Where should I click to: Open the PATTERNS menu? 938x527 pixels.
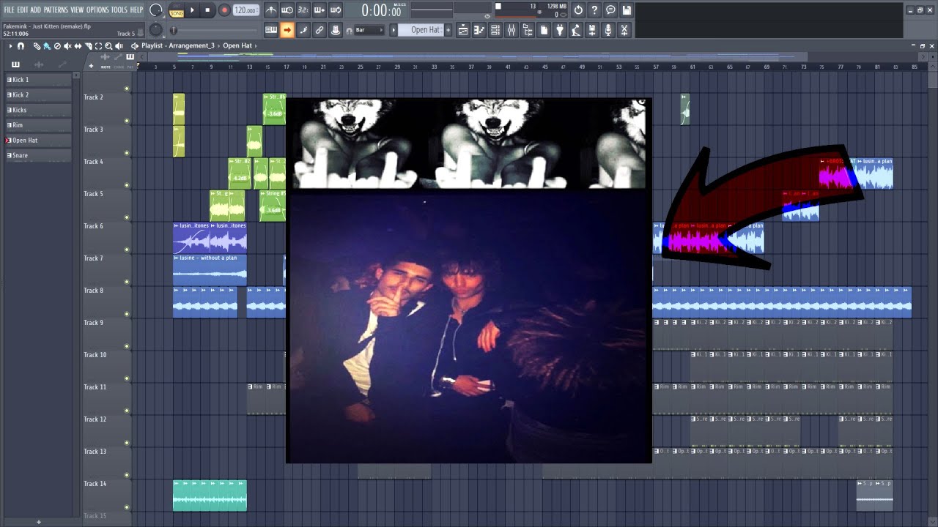click(x=56, y=10)
